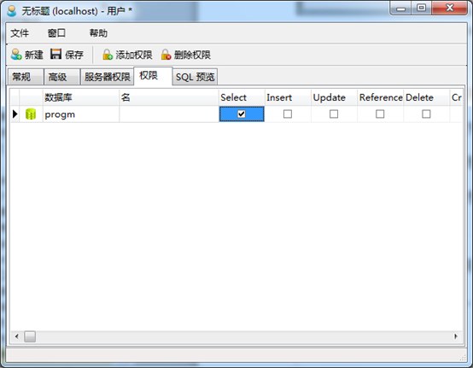Click the horizontal scrollbar thumb
Image resolution: width=473 pixels, height=368 pixels.
tap(30, 336)
